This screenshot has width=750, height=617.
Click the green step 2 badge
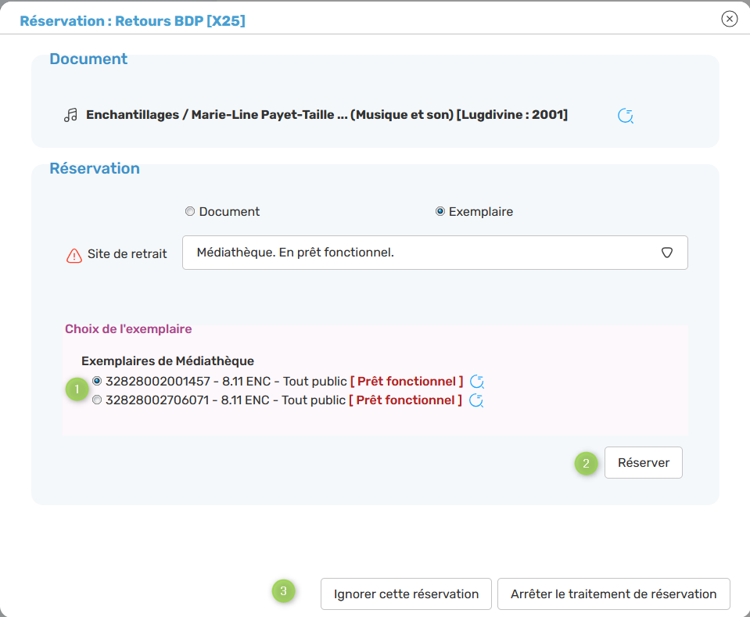tap(586, 463)
